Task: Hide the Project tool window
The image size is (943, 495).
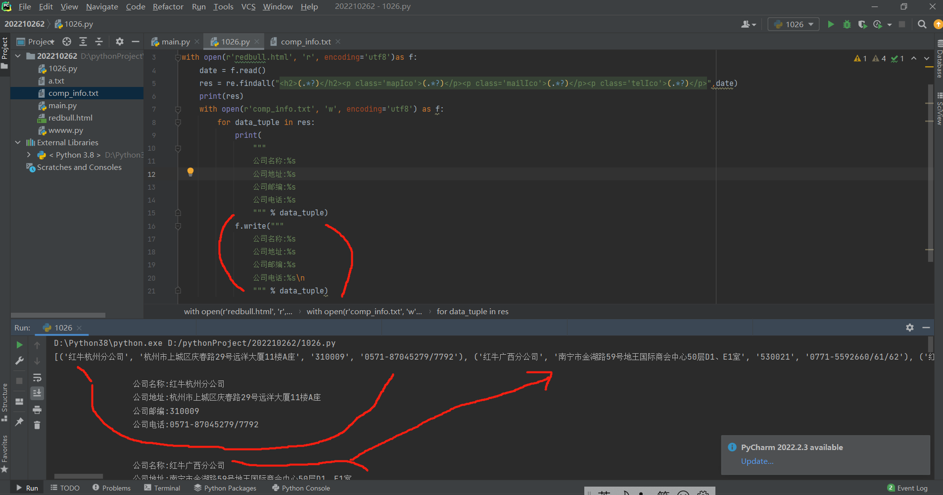Action: tap(135, 41)
